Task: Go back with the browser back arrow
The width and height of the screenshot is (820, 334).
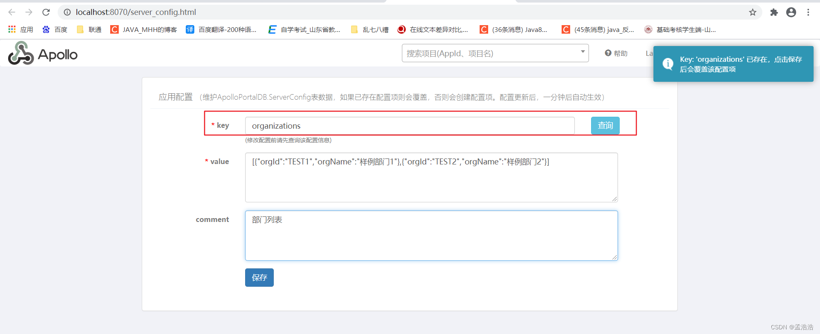Action: [12, 12]
